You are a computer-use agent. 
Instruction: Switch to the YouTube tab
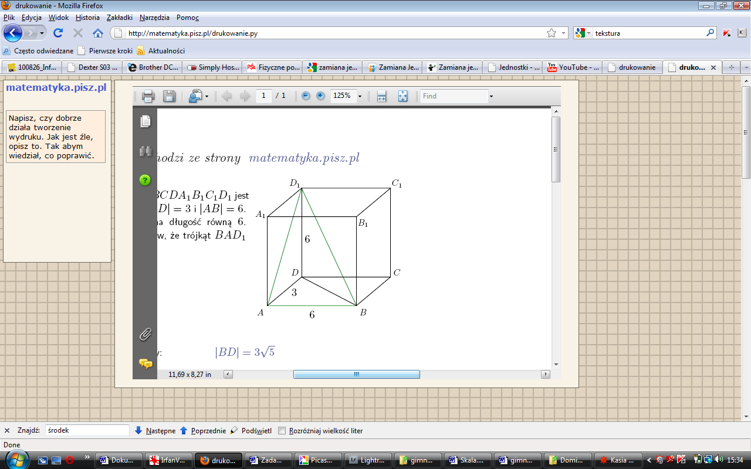pyautogui.click(x=573, y=67)
